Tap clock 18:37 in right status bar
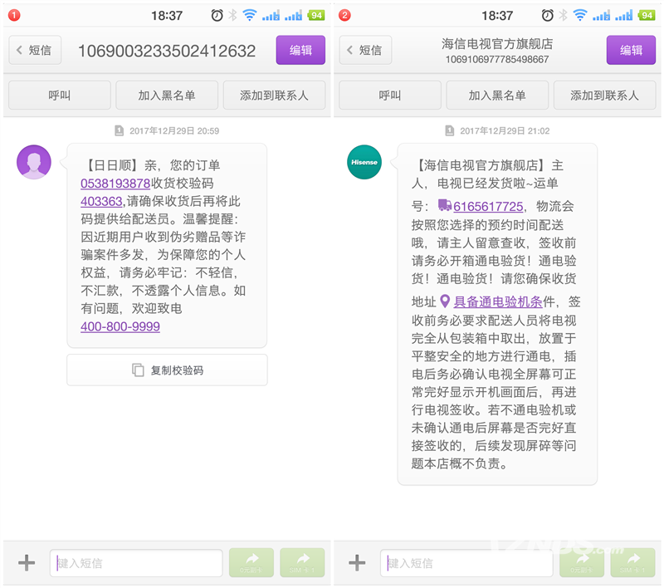 click(497, 16)
